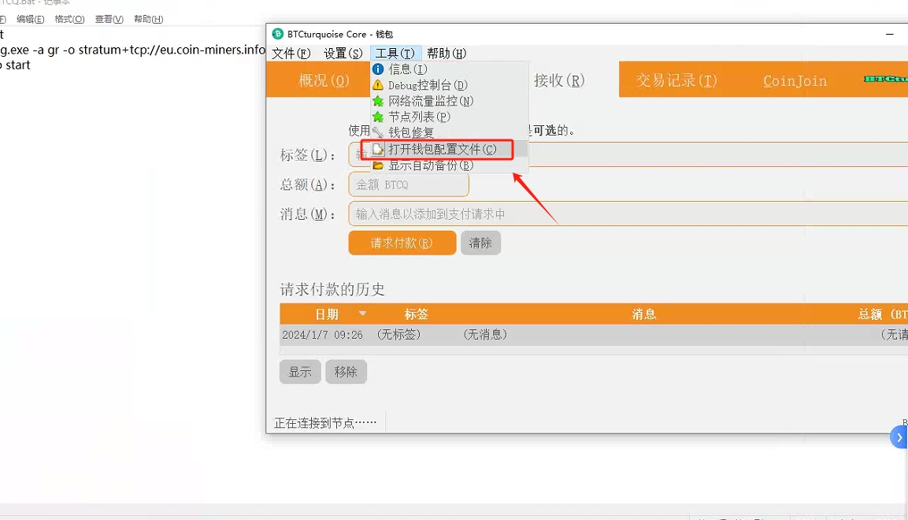The width and height of the screenshot is (908, 520).
Task: Click the 'start' line in Notepad
Action: click(15, 65)
